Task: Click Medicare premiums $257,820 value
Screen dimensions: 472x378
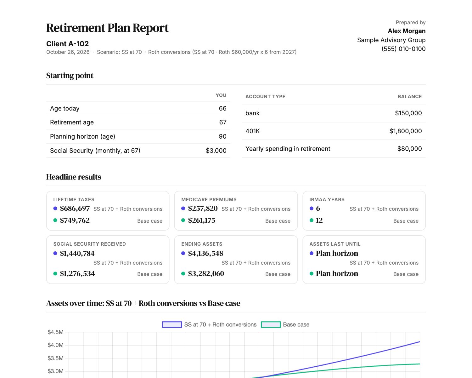Action: (x=203, y=208)
